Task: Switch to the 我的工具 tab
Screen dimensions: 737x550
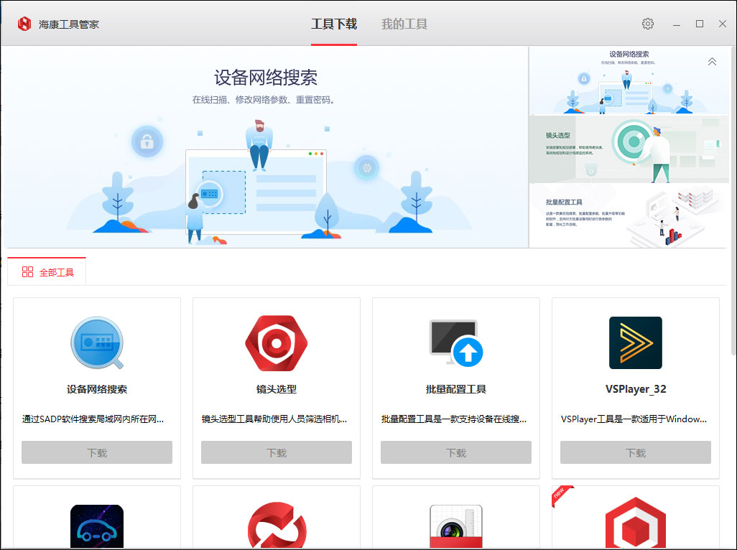Action: point(404,24)
